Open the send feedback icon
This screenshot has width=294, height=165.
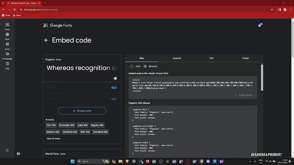18,154
